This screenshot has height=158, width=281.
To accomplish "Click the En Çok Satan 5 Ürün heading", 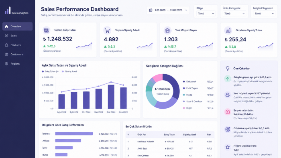I will pyautogui.click(x=138, y=127).
